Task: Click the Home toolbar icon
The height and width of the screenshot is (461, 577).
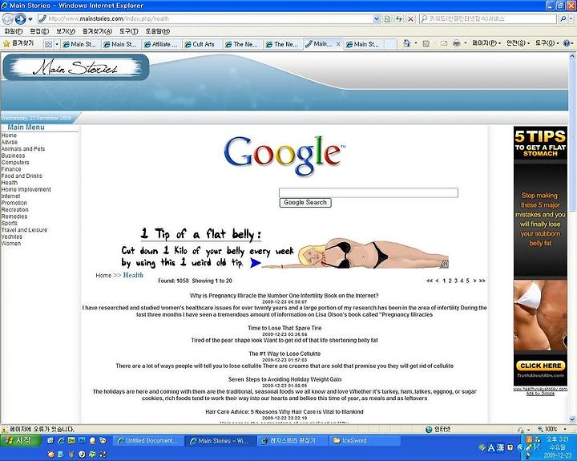Action: click(x=406, y=43)
